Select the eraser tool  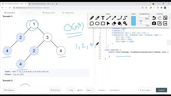pyautogui.click(x=114, y=23)
